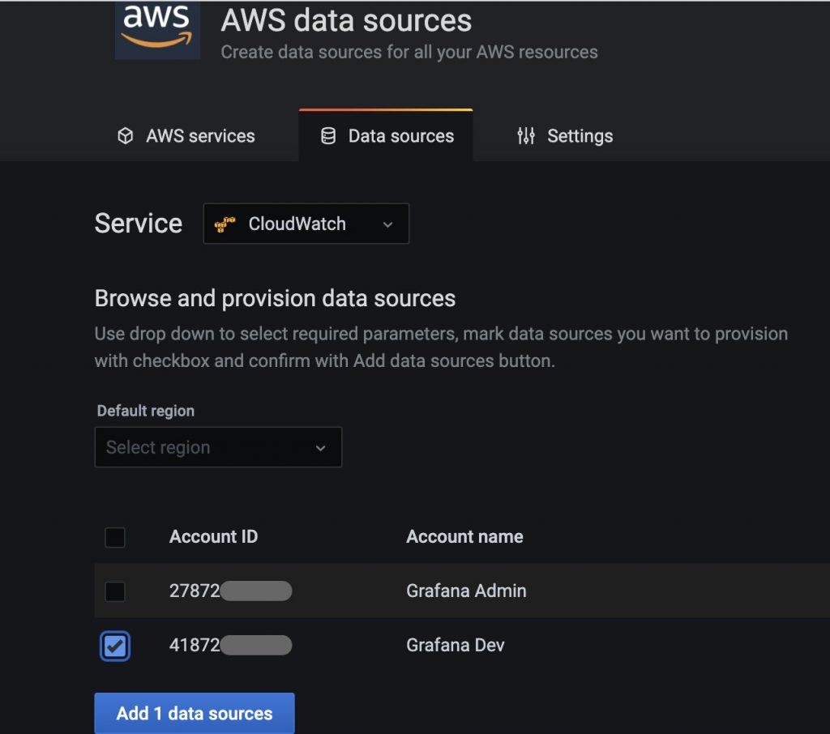Click the cube icon beside AWS services
The width and height of the screenshot is (830, 734).
tap(126, 136)
